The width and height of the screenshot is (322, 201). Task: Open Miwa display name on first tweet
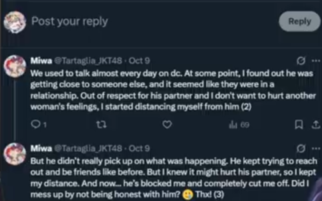pyautogui.click(x=41, y=61)
